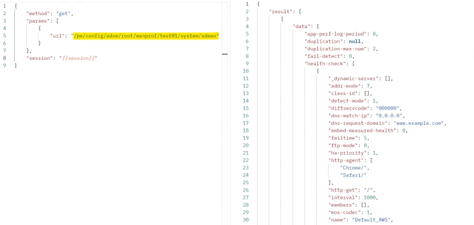The height and width of the screenshot is (225, 474).
Task: Click the "app-perf-log-period" key
Action: [337, 34]
